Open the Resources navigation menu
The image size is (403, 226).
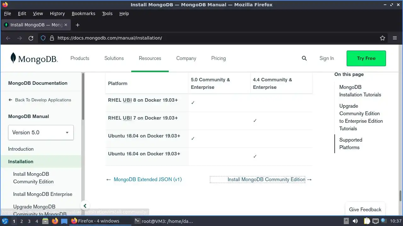click(150, 58)
